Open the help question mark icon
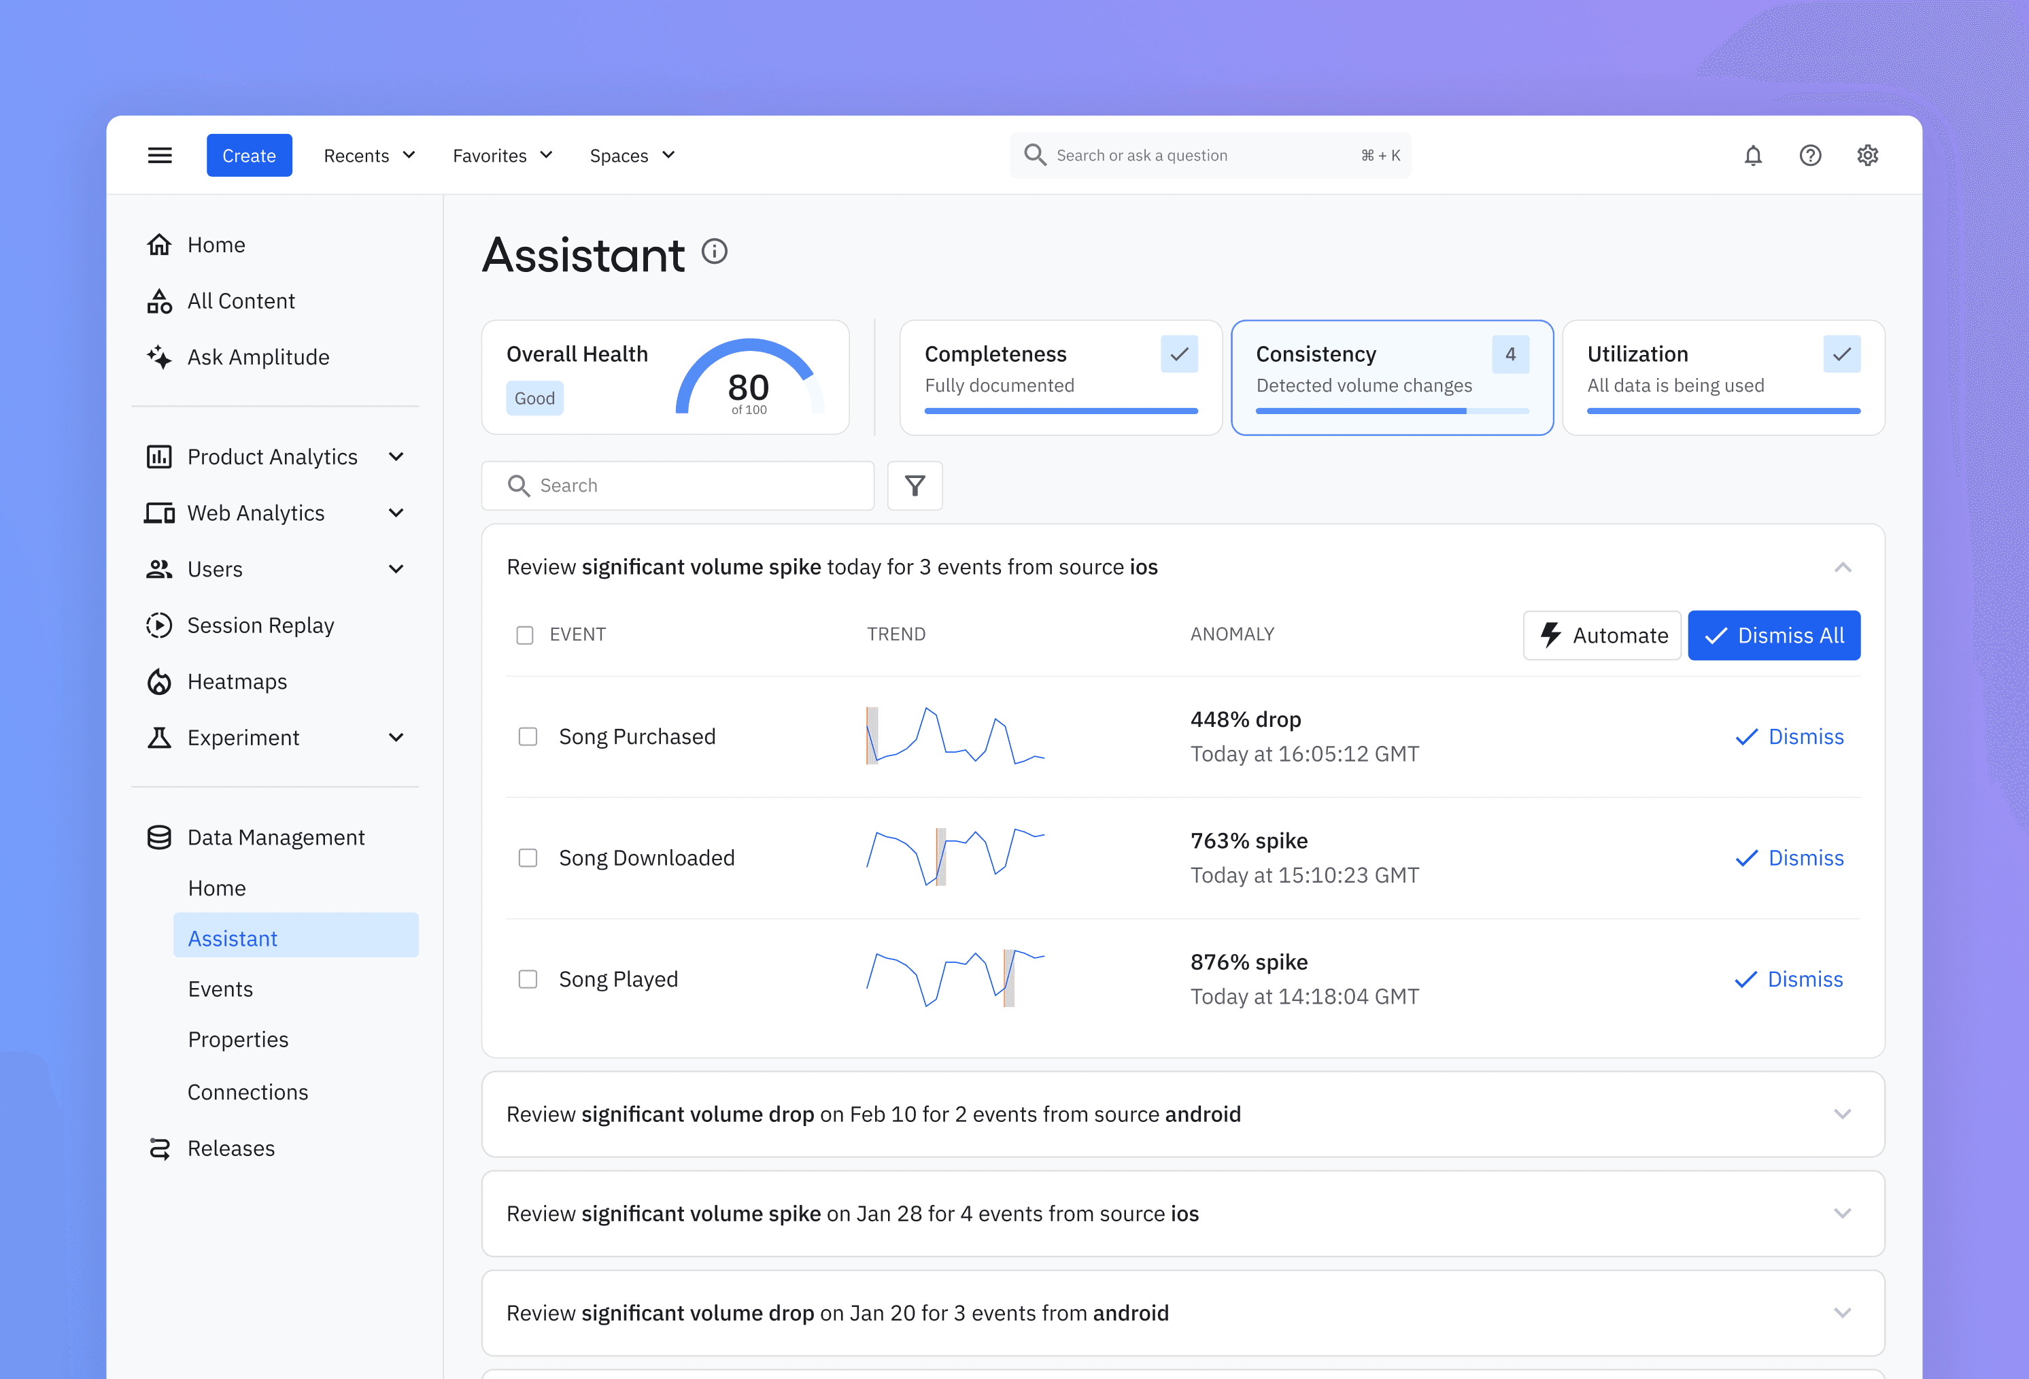Image resolution: width=2029 pixels, height=1379 pixels. click(x=1810, y=156)
